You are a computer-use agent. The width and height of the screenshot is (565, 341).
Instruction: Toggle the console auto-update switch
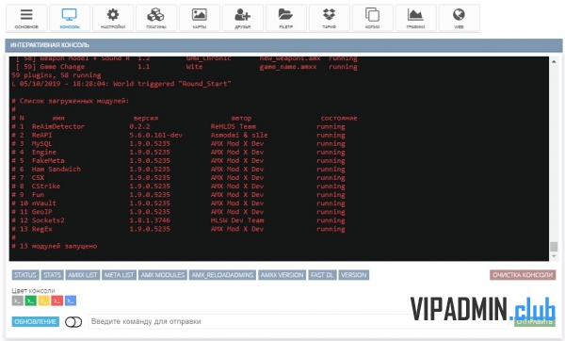click(73, 322)
